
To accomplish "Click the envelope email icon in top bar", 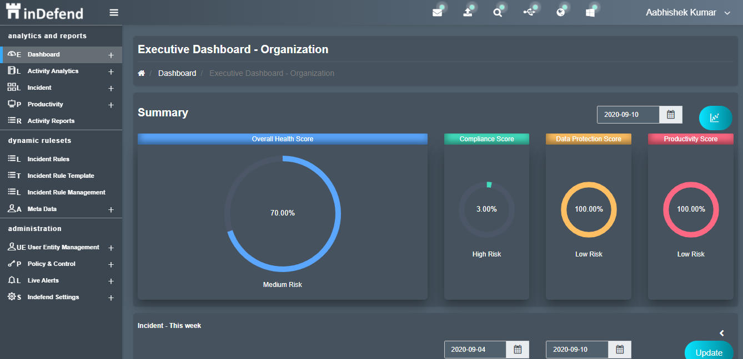I will pos(438,13).
